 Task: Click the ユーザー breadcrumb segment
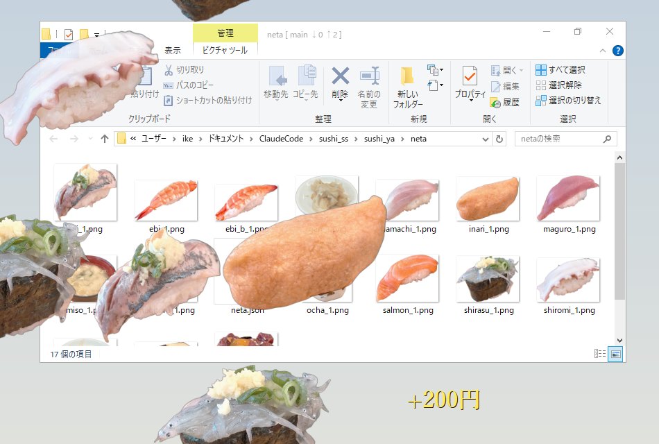[x=154, y=139]
